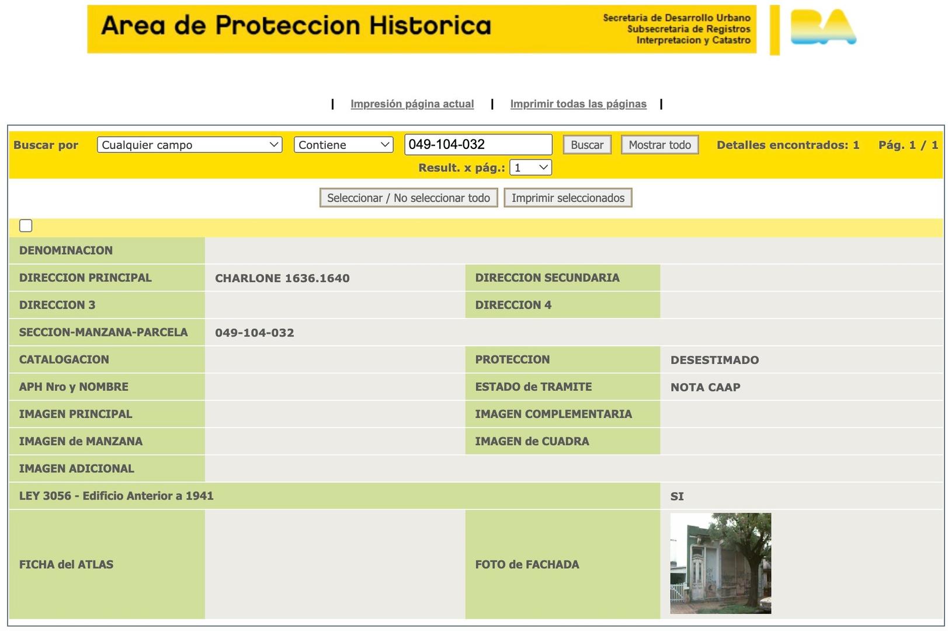The width and height of the screenshot is (948, 631).
Task: Open the facade photo thumbnail
Action: tap(721, 563)
